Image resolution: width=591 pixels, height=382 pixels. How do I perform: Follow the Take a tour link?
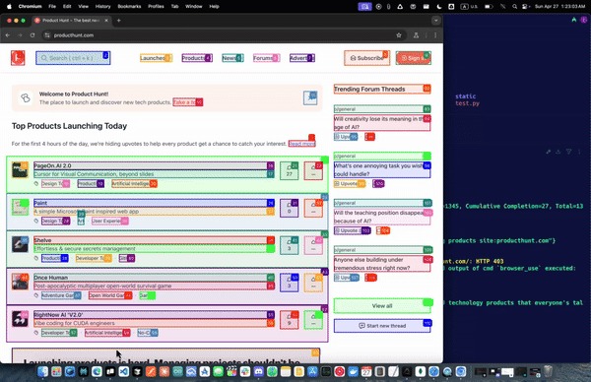(x=188, y=102)
